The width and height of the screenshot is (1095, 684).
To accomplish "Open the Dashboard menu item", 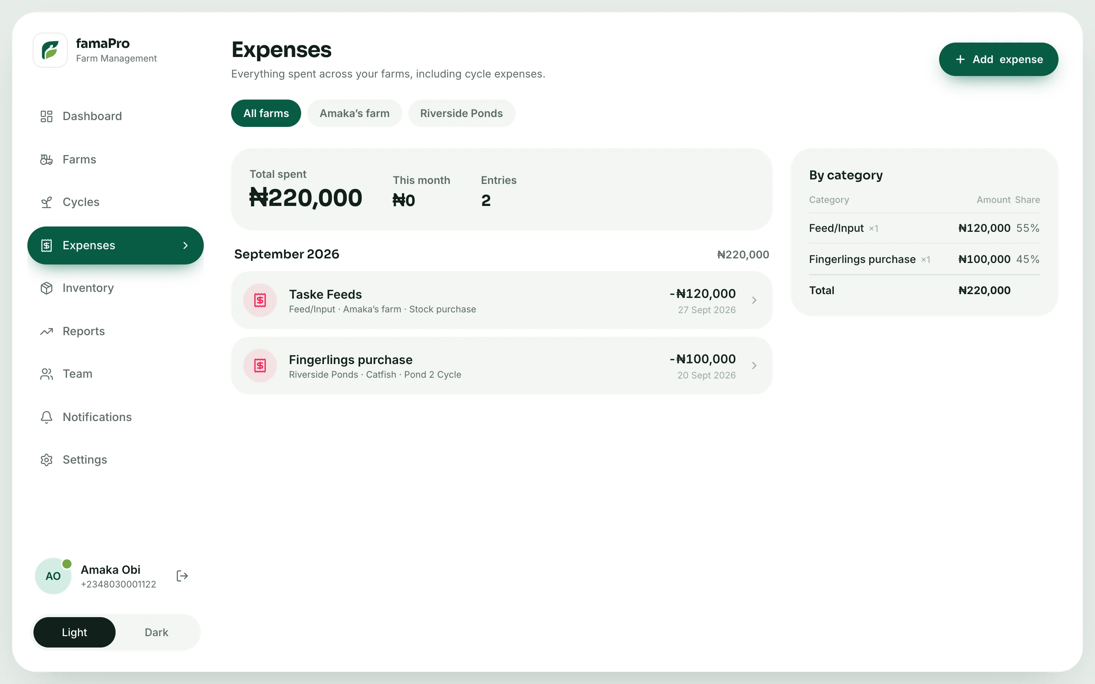I will coord(115,116).
